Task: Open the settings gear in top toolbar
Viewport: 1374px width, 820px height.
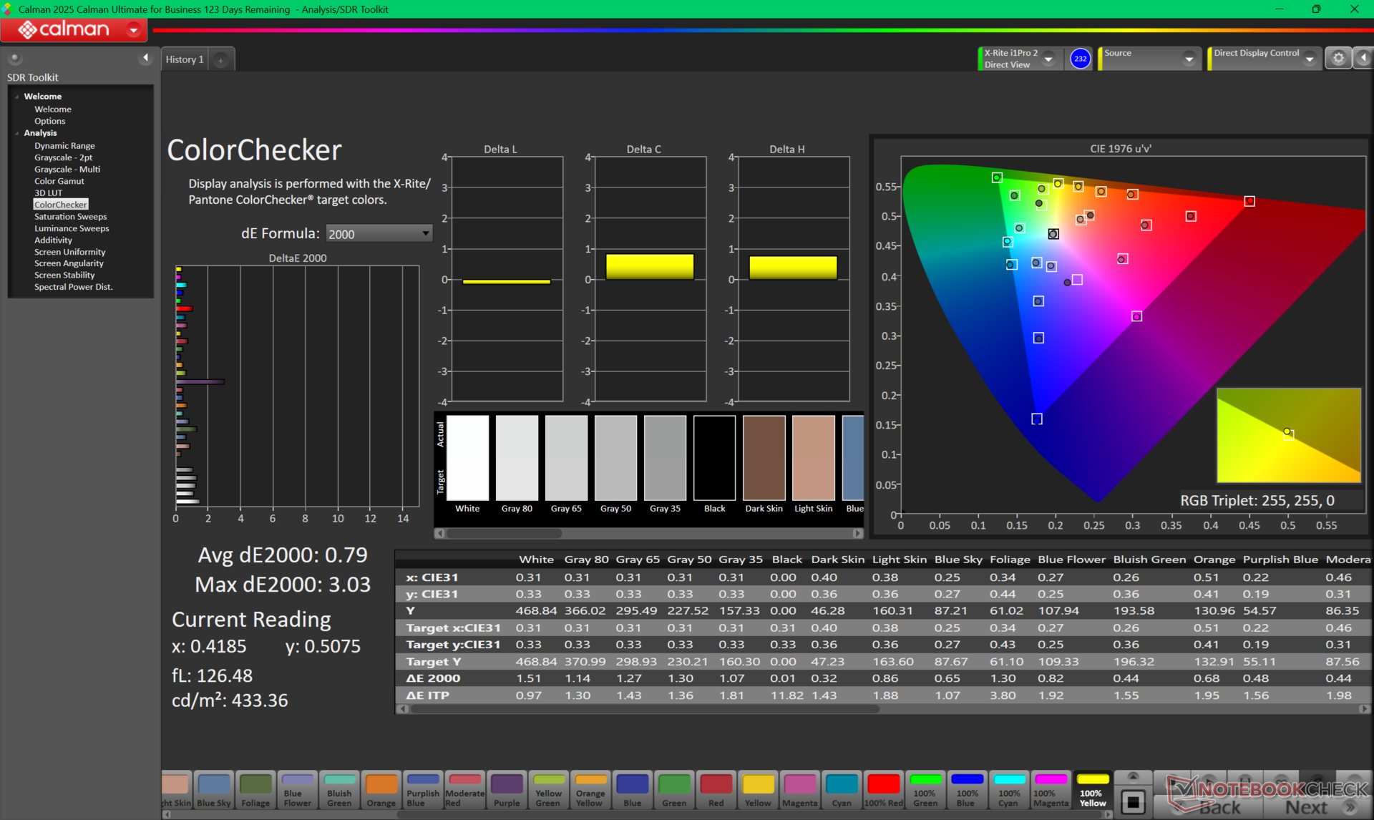Action: coord(1338,59)
